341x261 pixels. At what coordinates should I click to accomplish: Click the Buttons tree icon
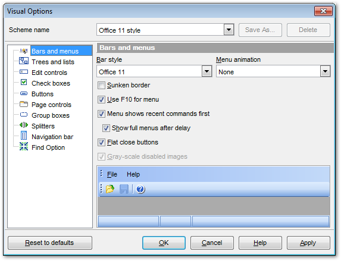pos(24,93)
